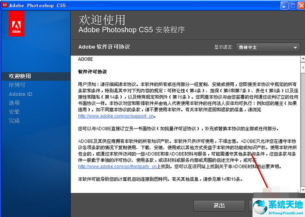Image resolution: width=305 pixels, height=217 pixels.
Task: Click the license scrollbar up arrow
Action: click(x=303, y=59)
